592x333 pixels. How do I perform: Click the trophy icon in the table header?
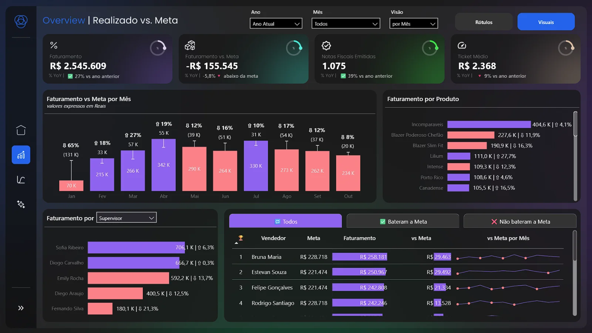pos(241,238)
